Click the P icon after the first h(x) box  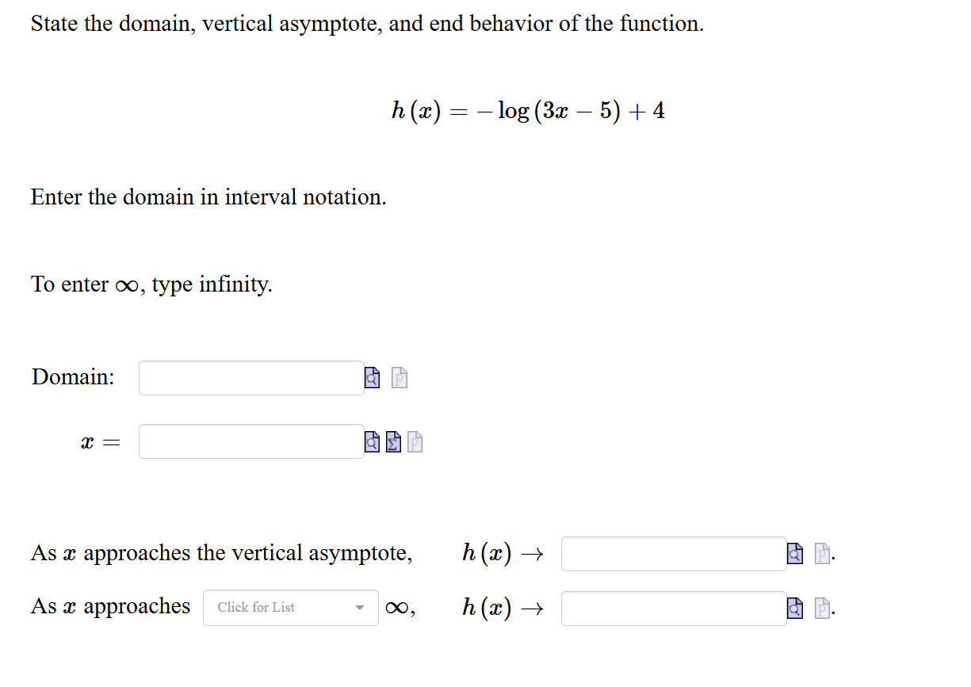click(820, 553)
